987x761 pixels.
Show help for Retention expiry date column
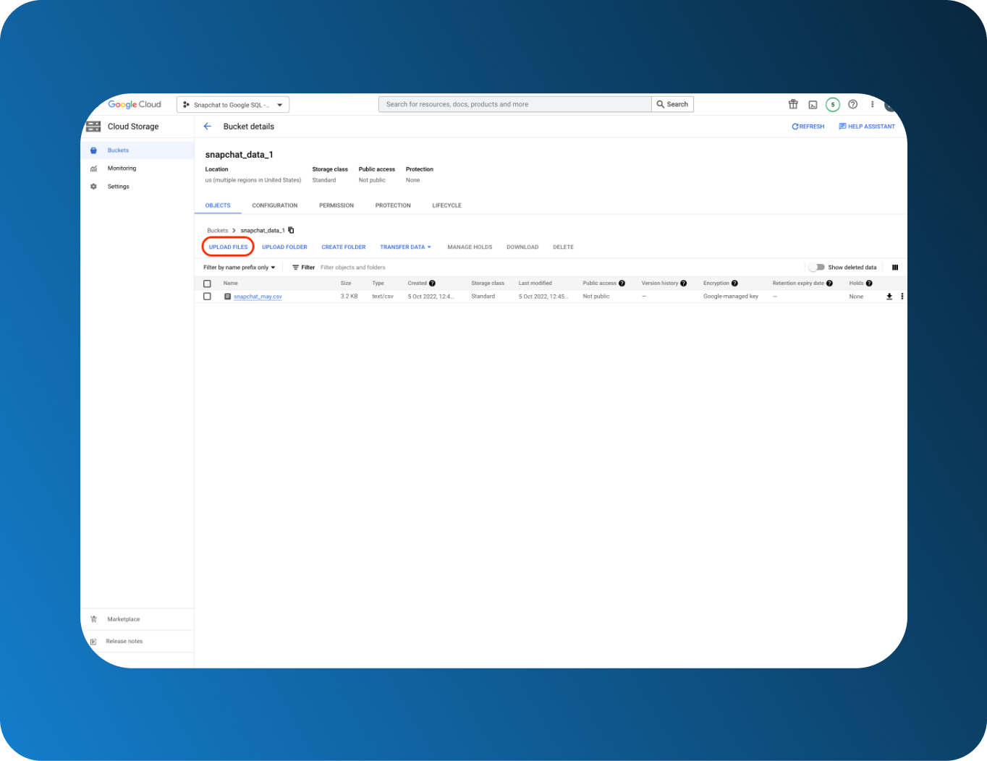(x=829, y=284)
